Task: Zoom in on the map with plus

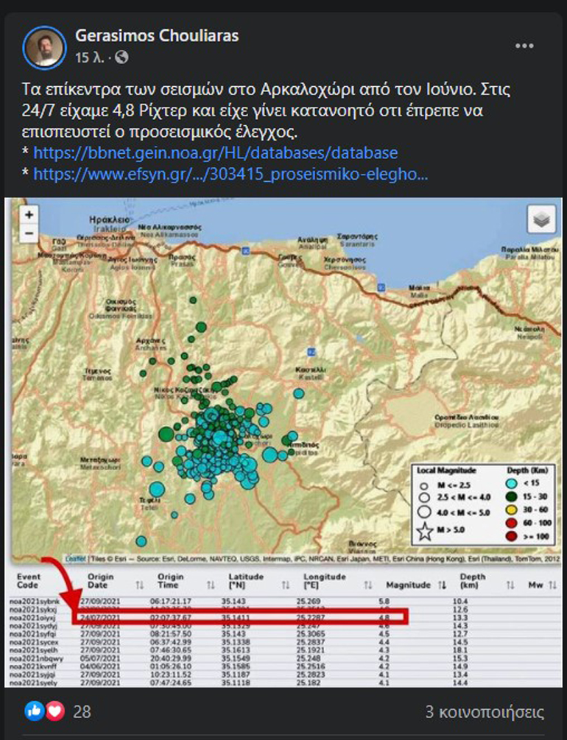Action: click(x=29, y=215)
